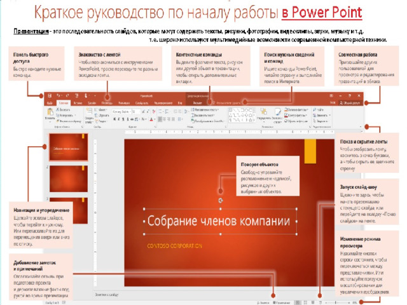The height and width of the screenshot is (305, 407).
Task: Click the Notes button in status bar
Action: coord(263,302)
